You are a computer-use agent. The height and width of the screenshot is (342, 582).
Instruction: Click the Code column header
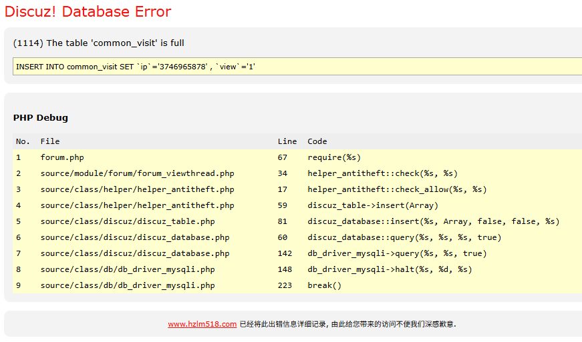(x=317, y=141)
